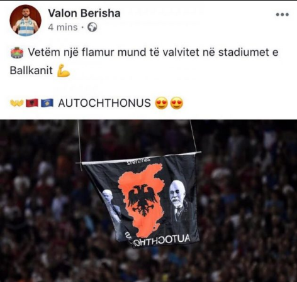Open the three-dot post options menu
297x282 pixels.
282,14
